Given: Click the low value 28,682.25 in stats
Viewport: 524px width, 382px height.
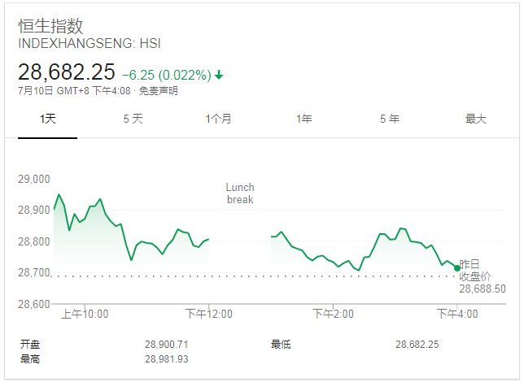Looking at the screenshot, I should (417, 345).
